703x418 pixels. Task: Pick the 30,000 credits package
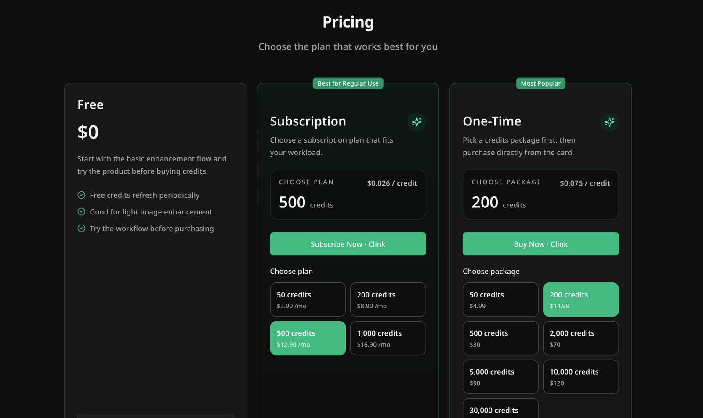500,409
